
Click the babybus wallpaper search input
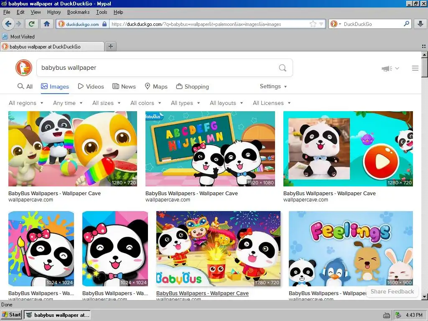tap(157, 68)
